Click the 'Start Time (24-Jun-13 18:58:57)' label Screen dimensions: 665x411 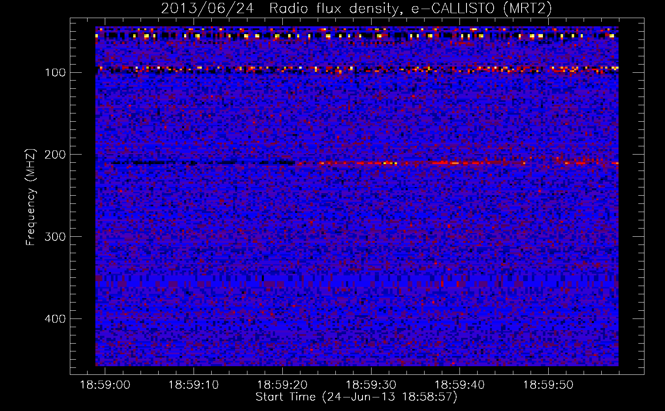pyautogui.click(x=356, y=397)
